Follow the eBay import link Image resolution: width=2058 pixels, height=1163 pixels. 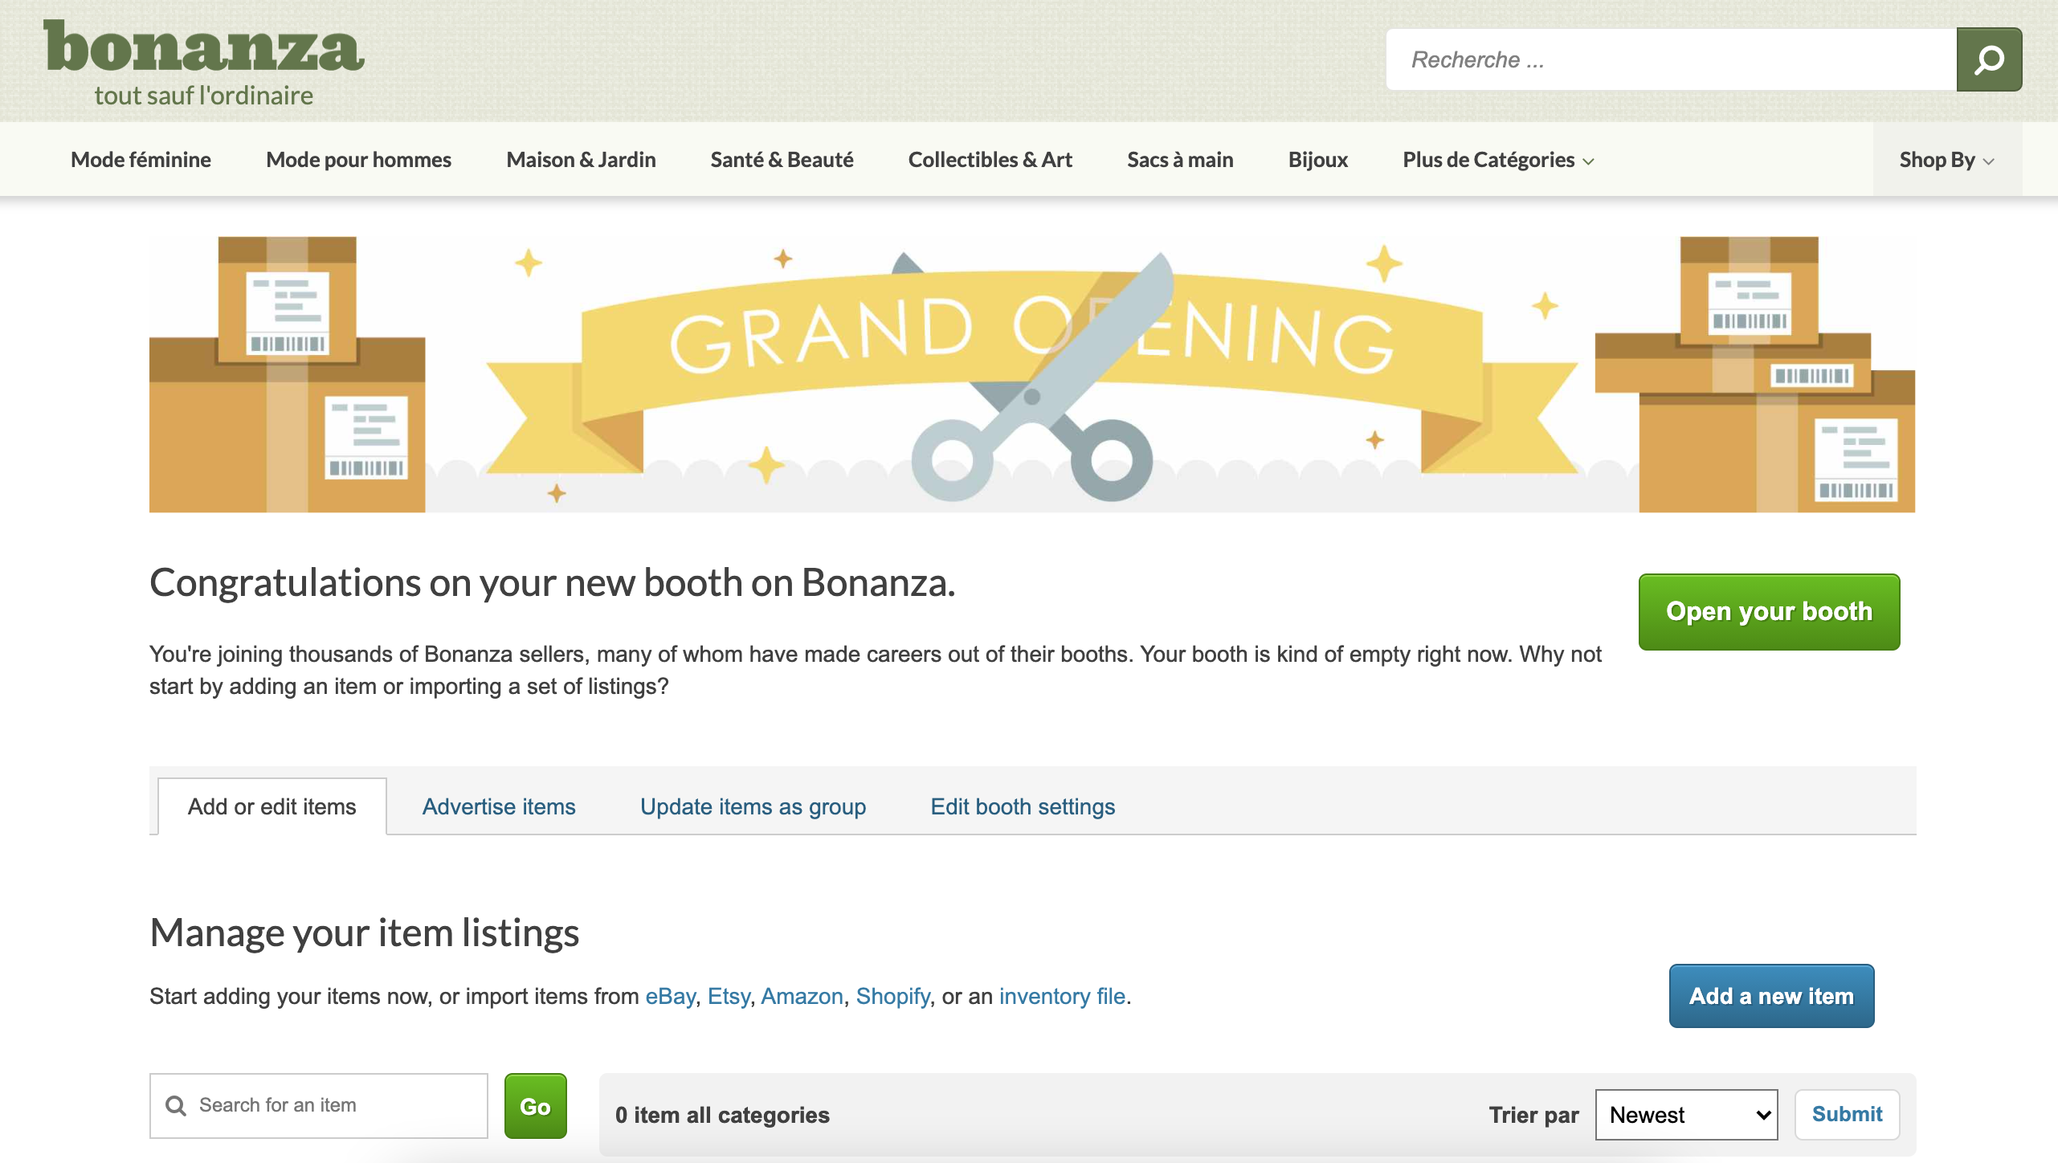pyautogui.click(x=670, y=996)
